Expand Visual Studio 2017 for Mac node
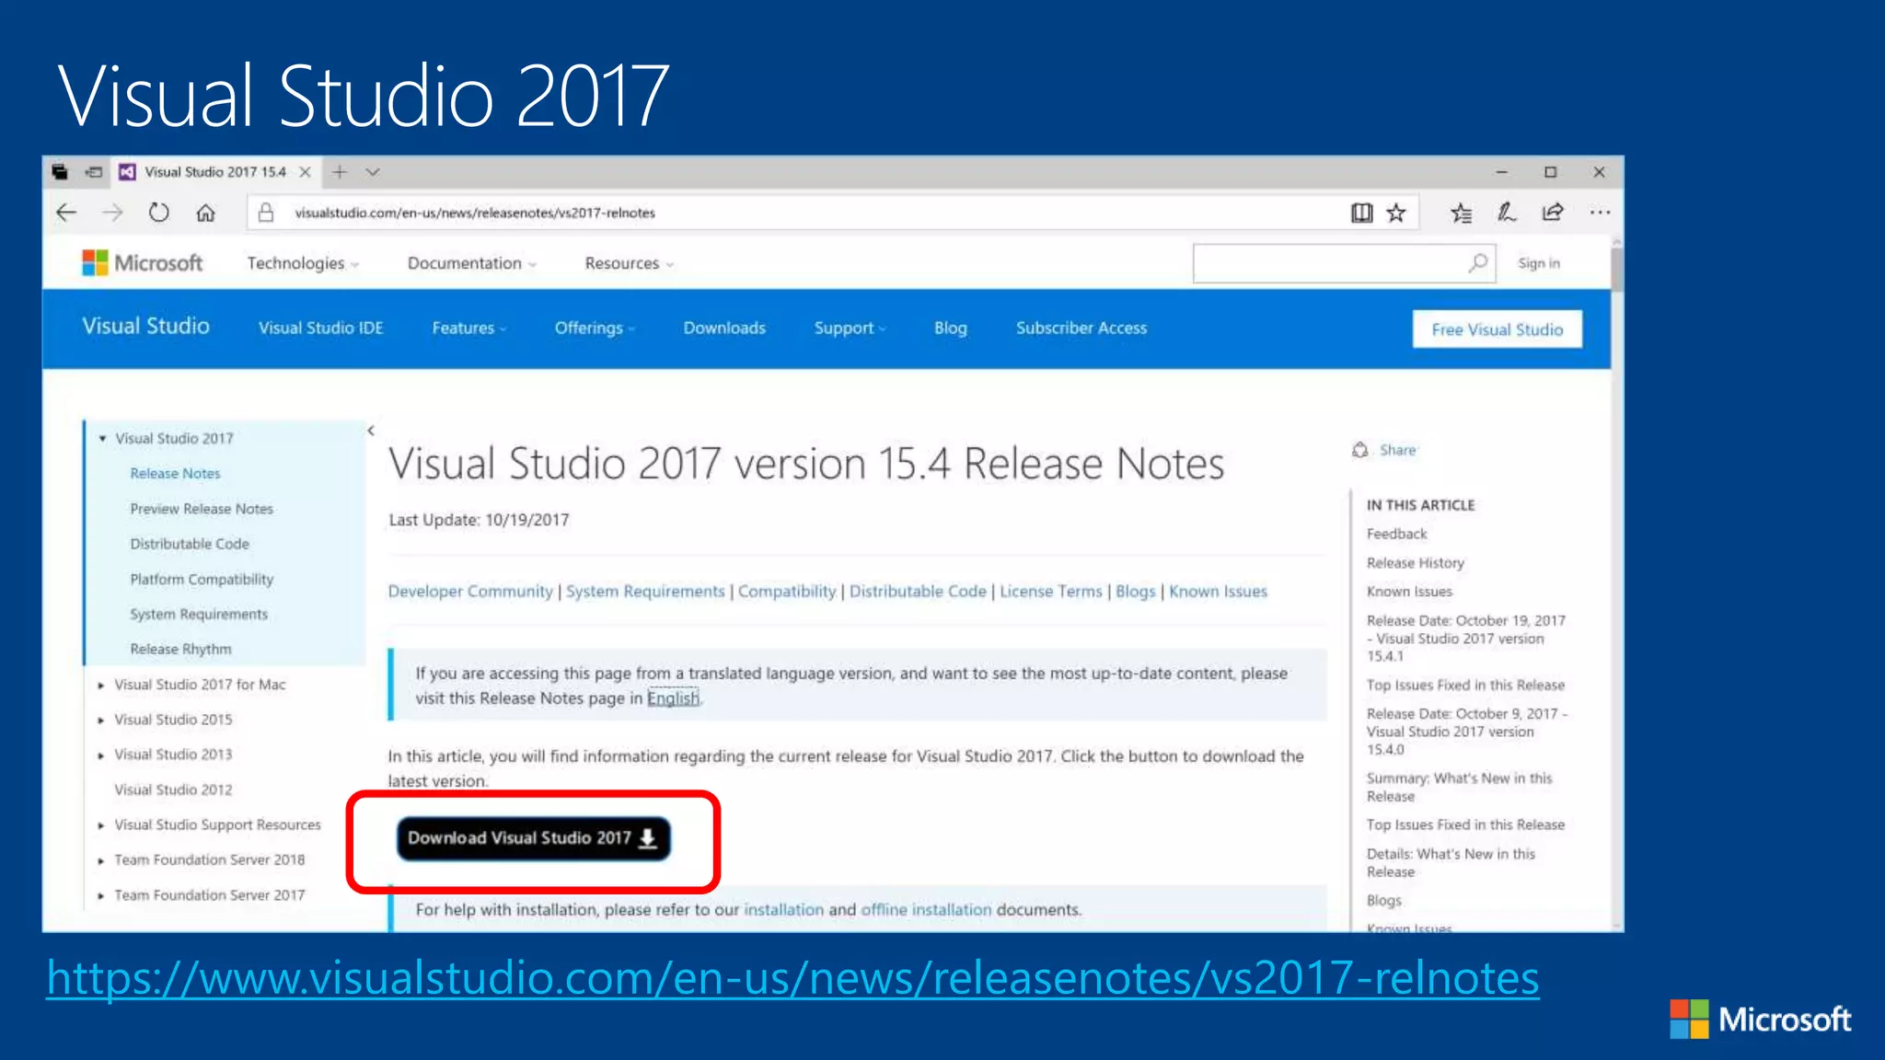 point(101,685)
